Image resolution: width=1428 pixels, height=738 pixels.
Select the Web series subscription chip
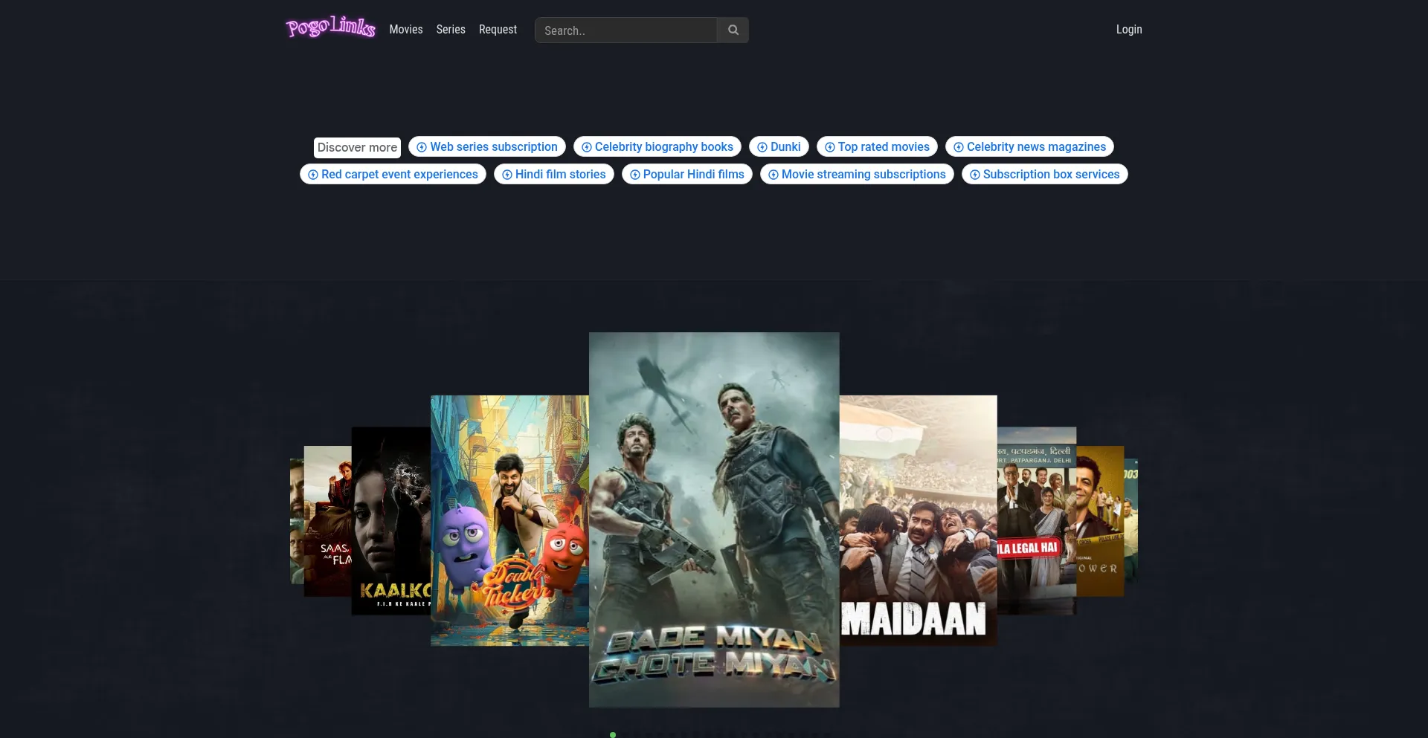[487, 147]
